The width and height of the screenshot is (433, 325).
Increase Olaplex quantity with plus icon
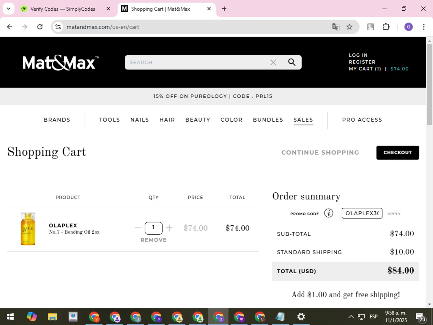(x=169, y=228)
